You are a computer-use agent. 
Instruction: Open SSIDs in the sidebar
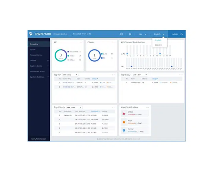pyautogui.click(x=33, y=50)
